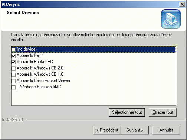Uncheck the Appareils Palm checkbox

coord(13,56)
